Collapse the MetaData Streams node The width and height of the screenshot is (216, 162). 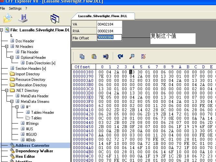tap(12, 101)
